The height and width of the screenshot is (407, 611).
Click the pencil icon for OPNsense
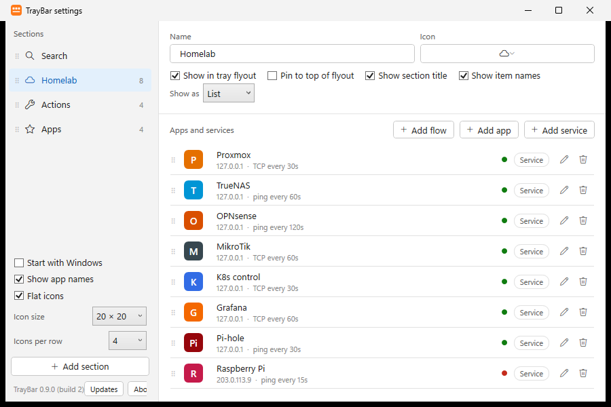(x=564, y=221)
